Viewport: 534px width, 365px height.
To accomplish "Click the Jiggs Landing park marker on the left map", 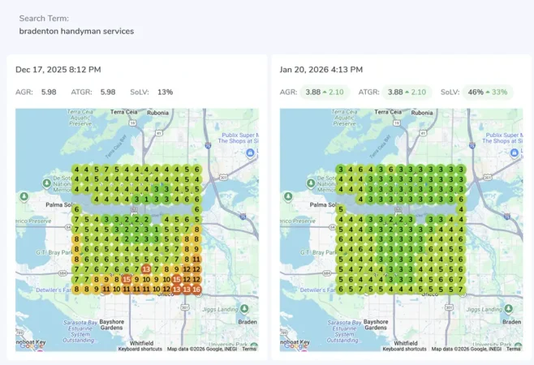I will click(x=244, y=309).
